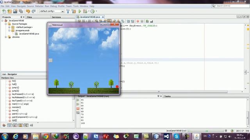This screenshot has width=250, height=140.
Task: Open Internet Explorer from the taskbar
Action: click(16, 136)
